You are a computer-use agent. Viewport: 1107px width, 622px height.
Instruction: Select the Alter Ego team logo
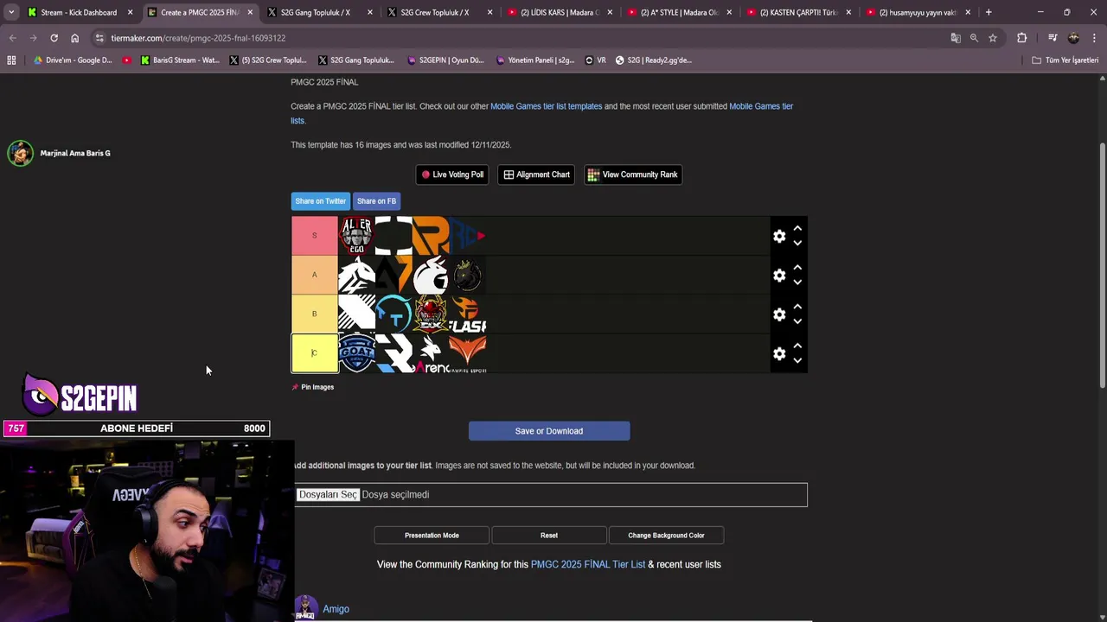click(356, 236)
